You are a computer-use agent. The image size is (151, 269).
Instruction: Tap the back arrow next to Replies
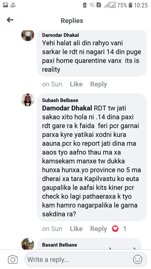pyautogui.click(x=10, y=20)
